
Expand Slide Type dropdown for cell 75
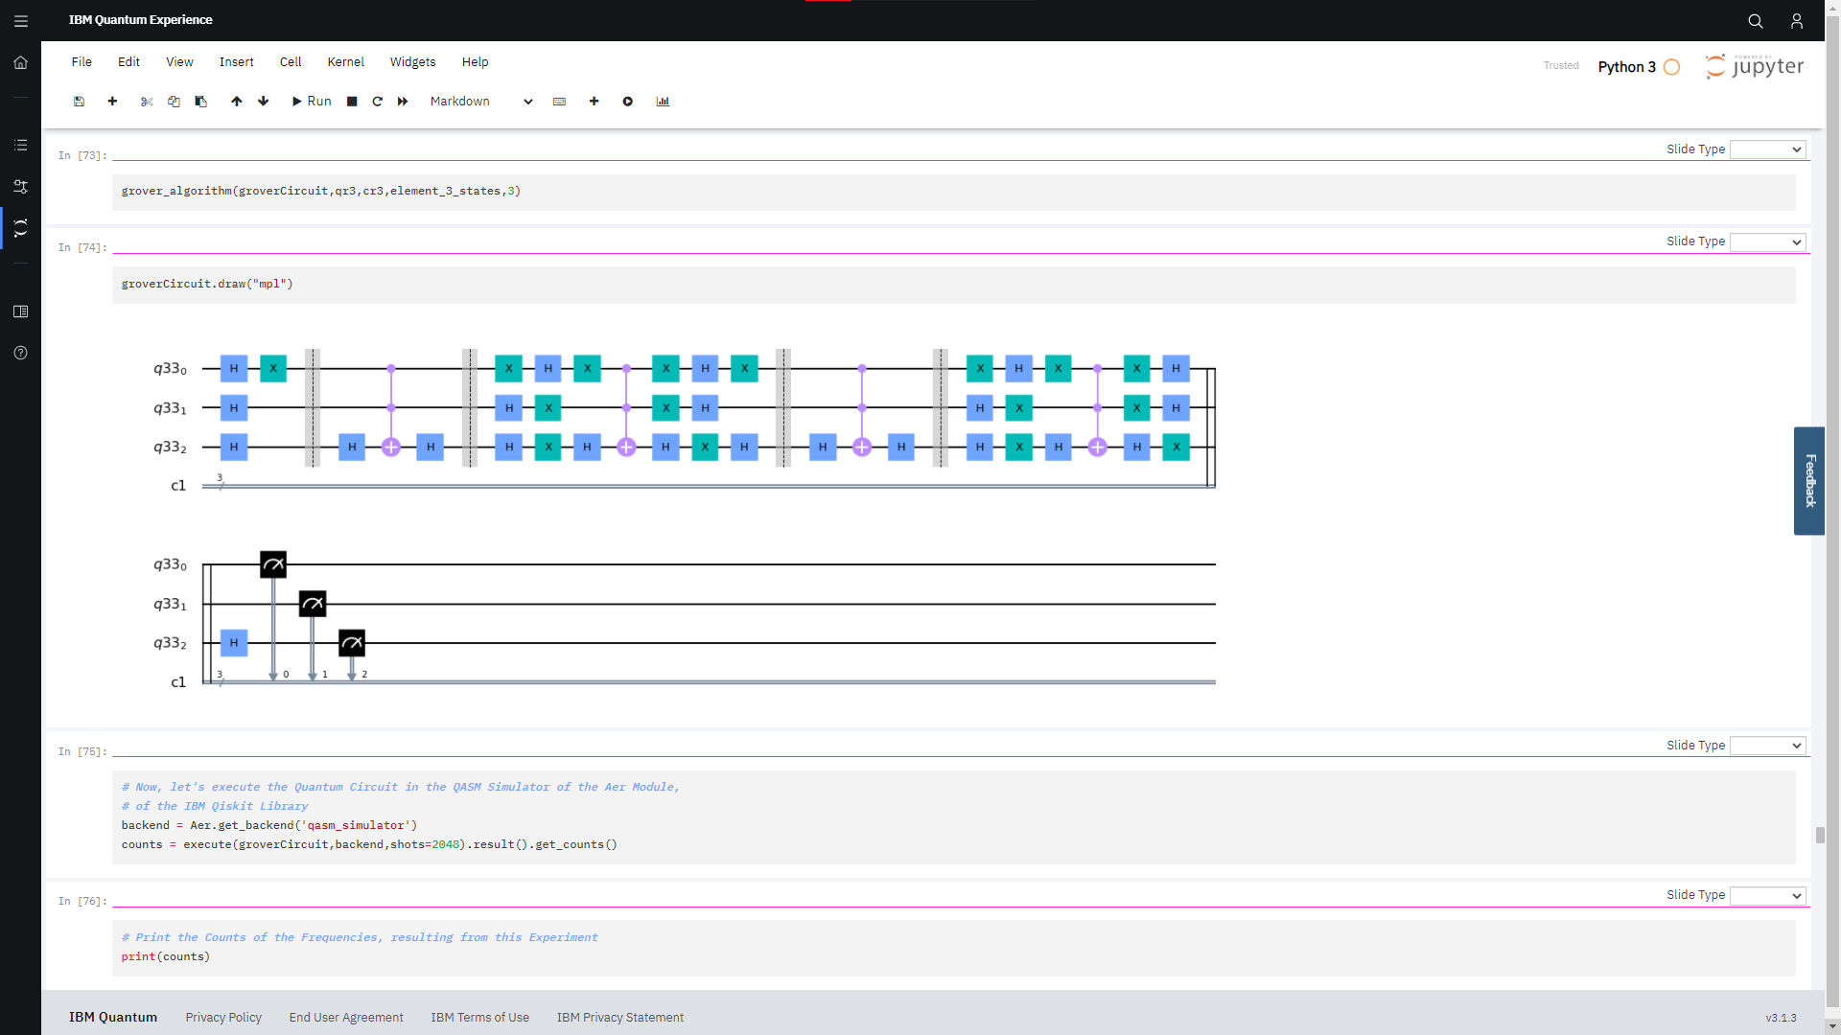[x=1768, y=746]
